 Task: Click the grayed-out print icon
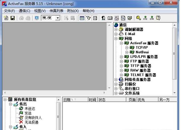click(x=21, y=18)
